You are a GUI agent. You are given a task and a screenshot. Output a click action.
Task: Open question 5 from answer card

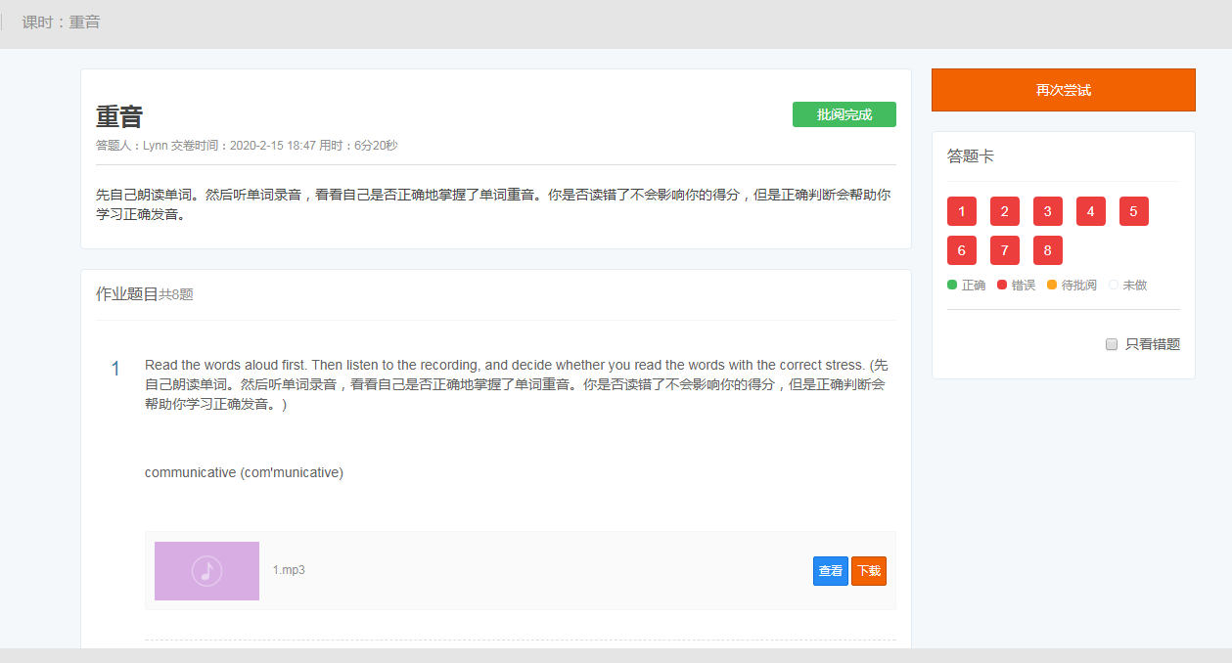point(1133,211)
